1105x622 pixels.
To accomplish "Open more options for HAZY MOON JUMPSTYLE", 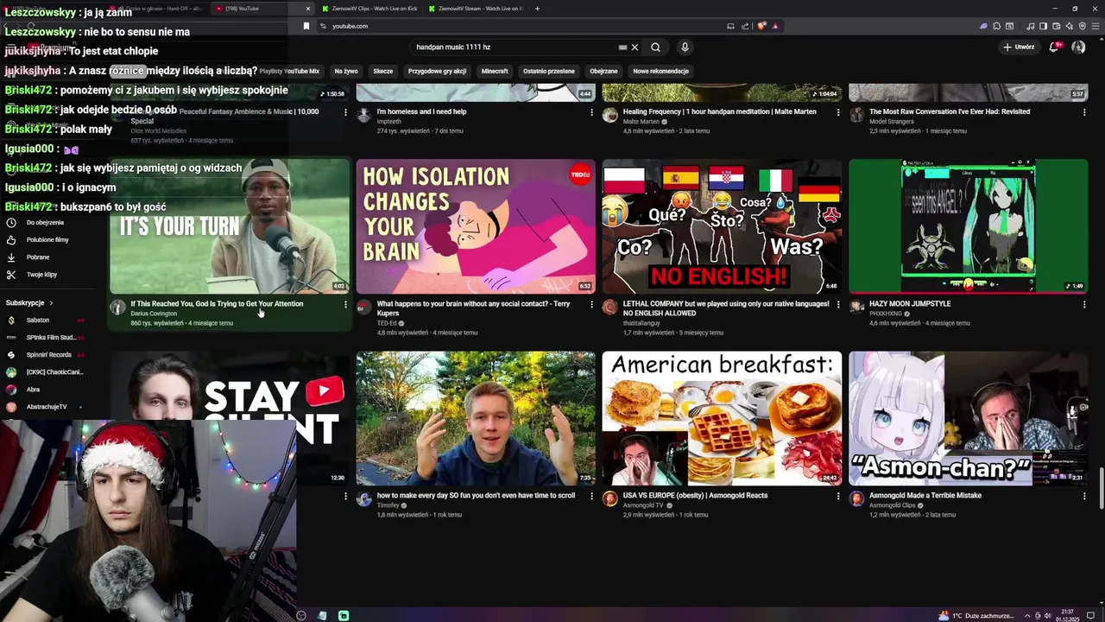I will [x=1084, y=304].
